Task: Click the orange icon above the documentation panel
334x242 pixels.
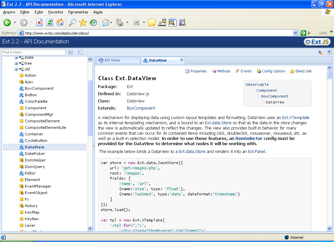Action: [320, 52]
